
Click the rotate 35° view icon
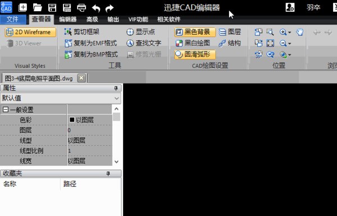pyautogui.click(x=258, y=54)
